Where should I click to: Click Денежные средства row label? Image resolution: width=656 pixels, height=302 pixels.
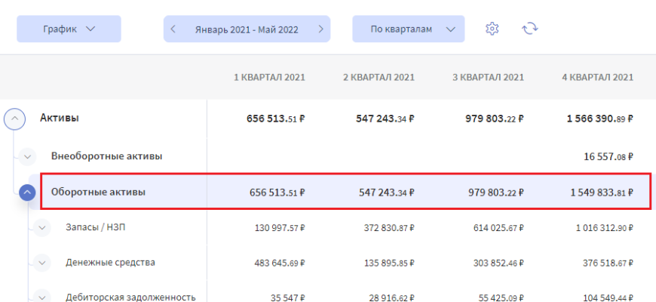coord(110,262)
